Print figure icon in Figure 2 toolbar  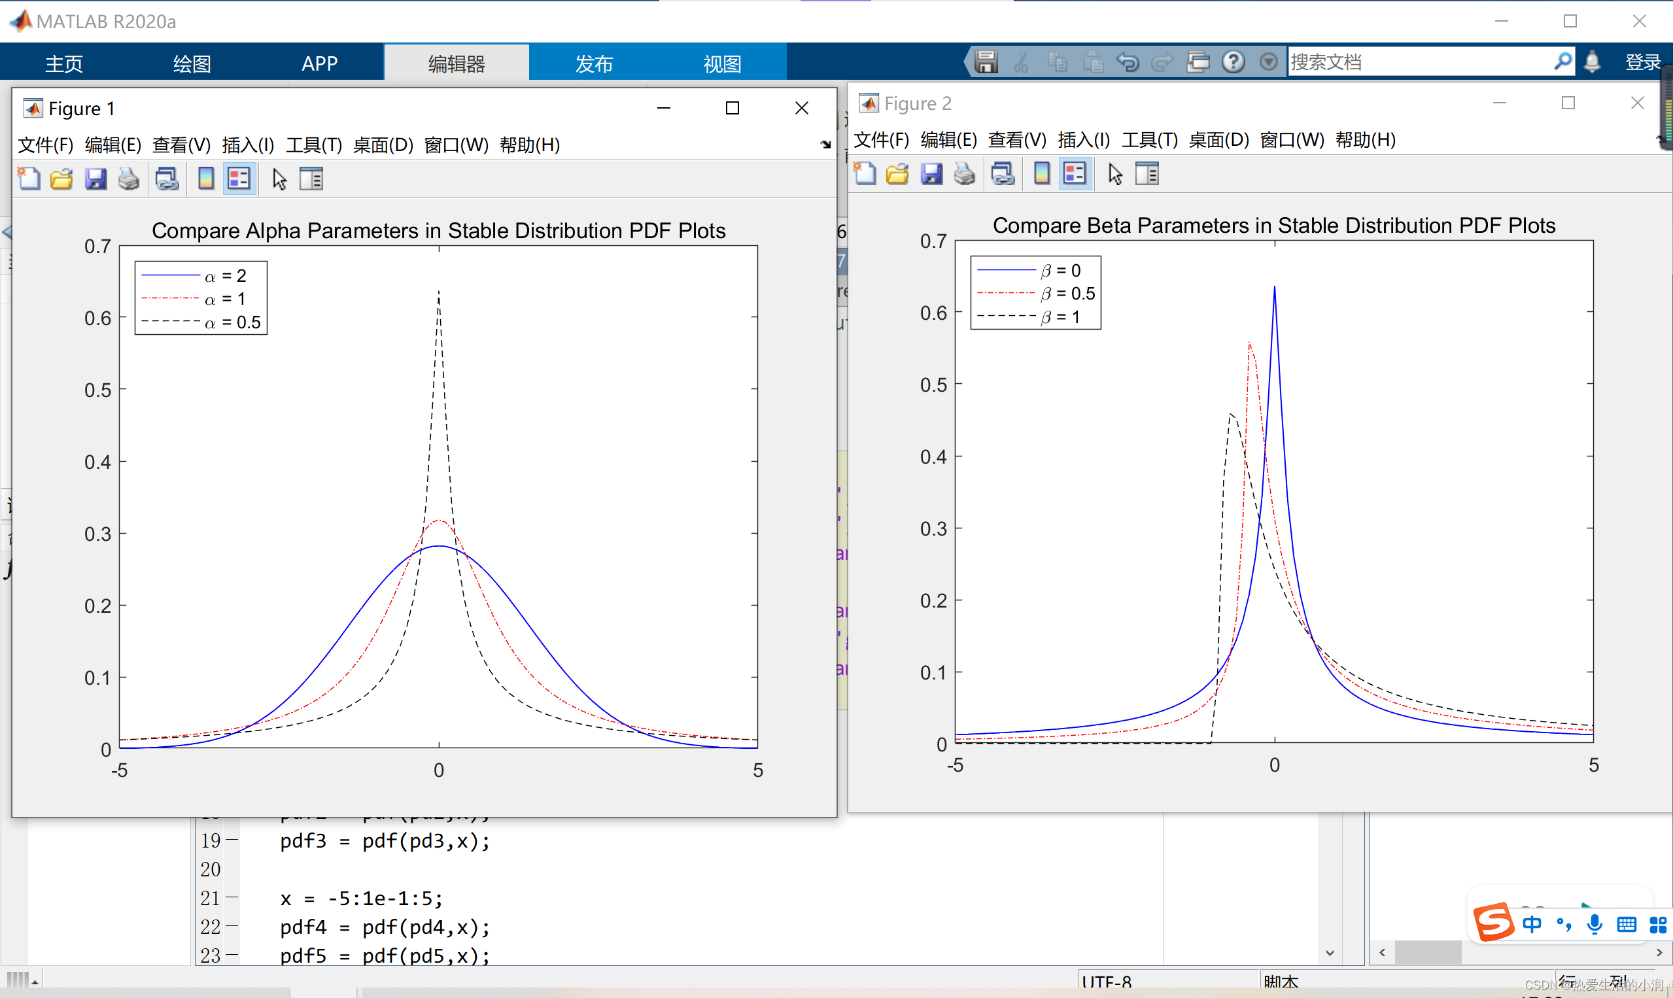(x=964, y=173)
